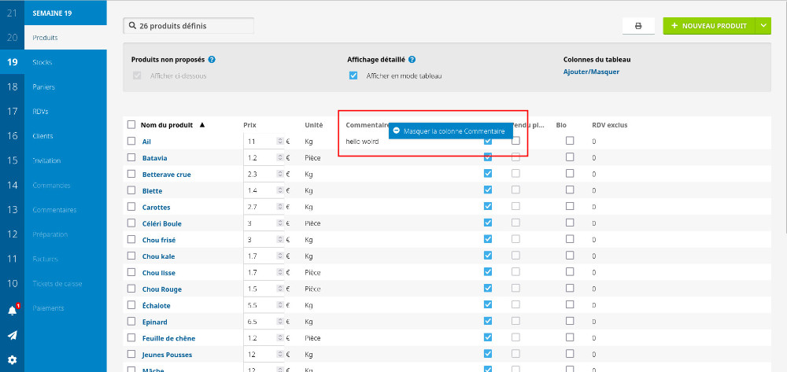Viewport: 787px width, 372px height.
Task: Open the Ajouter/Masquer columns link
Action: pyautogui.click(x=591, y=72)
